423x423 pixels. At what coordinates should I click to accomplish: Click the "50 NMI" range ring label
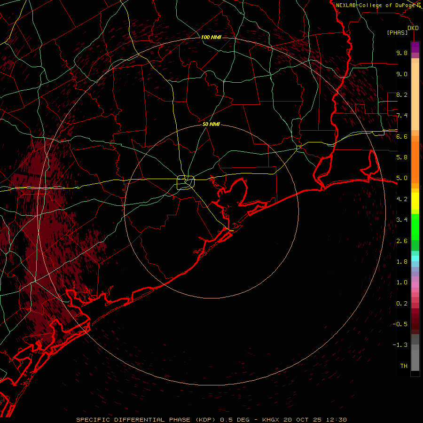[x=211, y=124]
